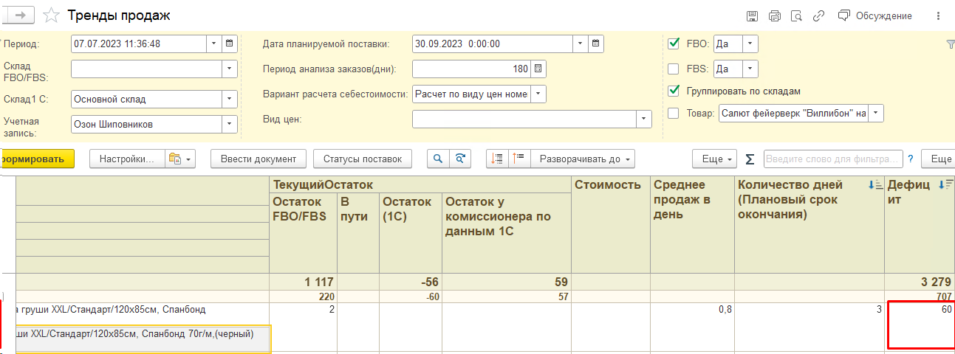Click the Настройки... button

126,159
